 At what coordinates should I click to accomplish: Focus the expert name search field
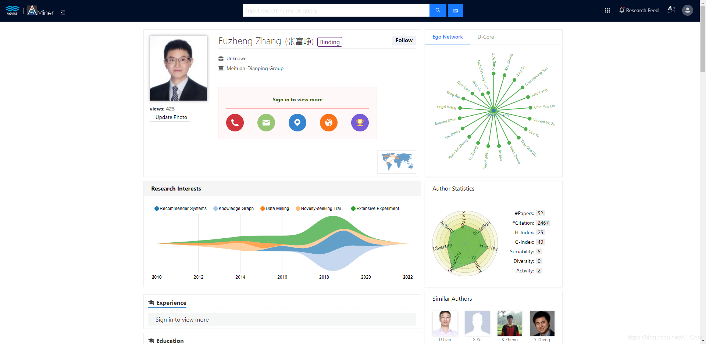point(336,10)
